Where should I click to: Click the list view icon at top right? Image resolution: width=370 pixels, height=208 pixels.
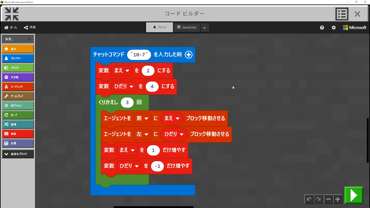(x=342, y=14)
